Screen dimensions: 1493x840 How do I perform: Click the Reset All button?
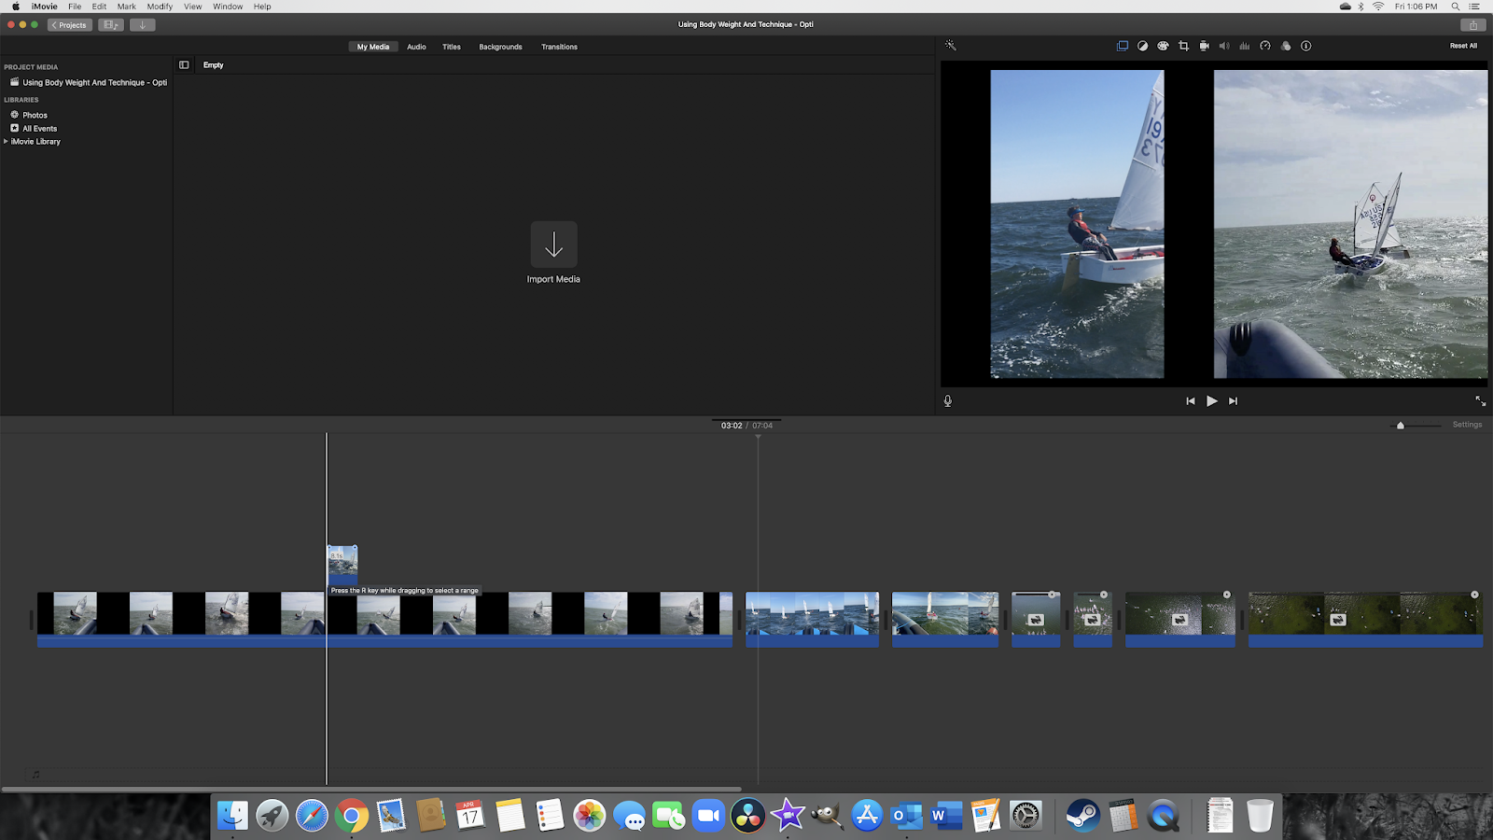pyautogui.click(x=1463, y=45)
